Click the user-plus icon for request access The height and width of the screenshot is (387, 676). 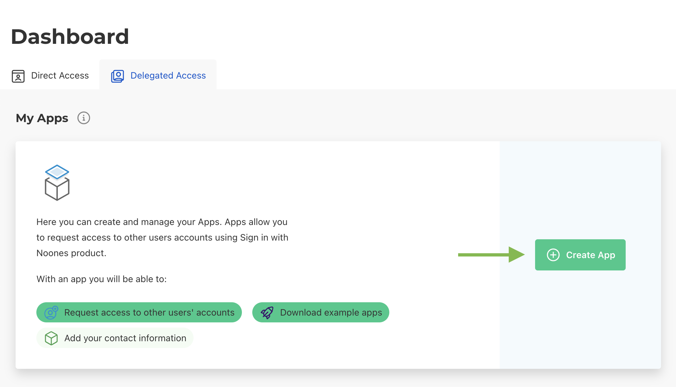coord(51,313)
